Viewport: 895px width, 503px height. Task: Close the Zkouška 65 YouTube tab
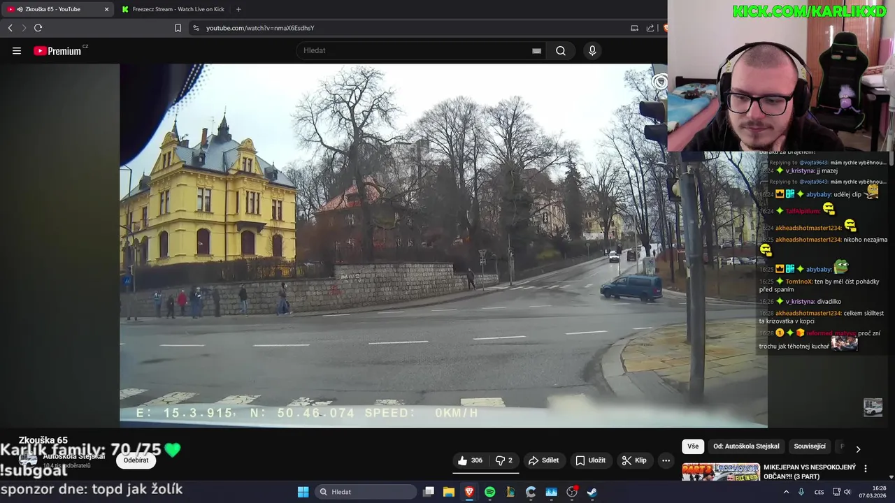click(x=106, y=9)
